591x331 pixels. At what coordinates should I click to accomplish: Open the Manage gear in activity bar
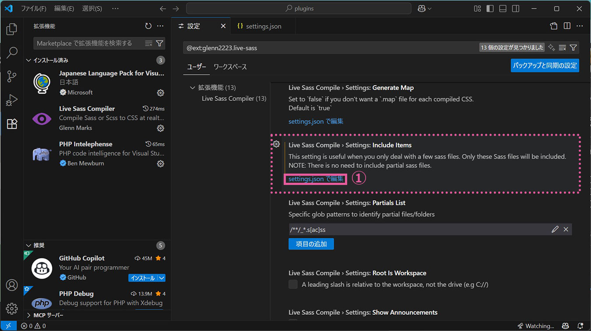click(12, 308)
